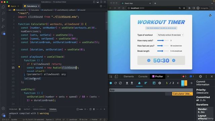Select the Calculator.js editor tab

(32, 6)
